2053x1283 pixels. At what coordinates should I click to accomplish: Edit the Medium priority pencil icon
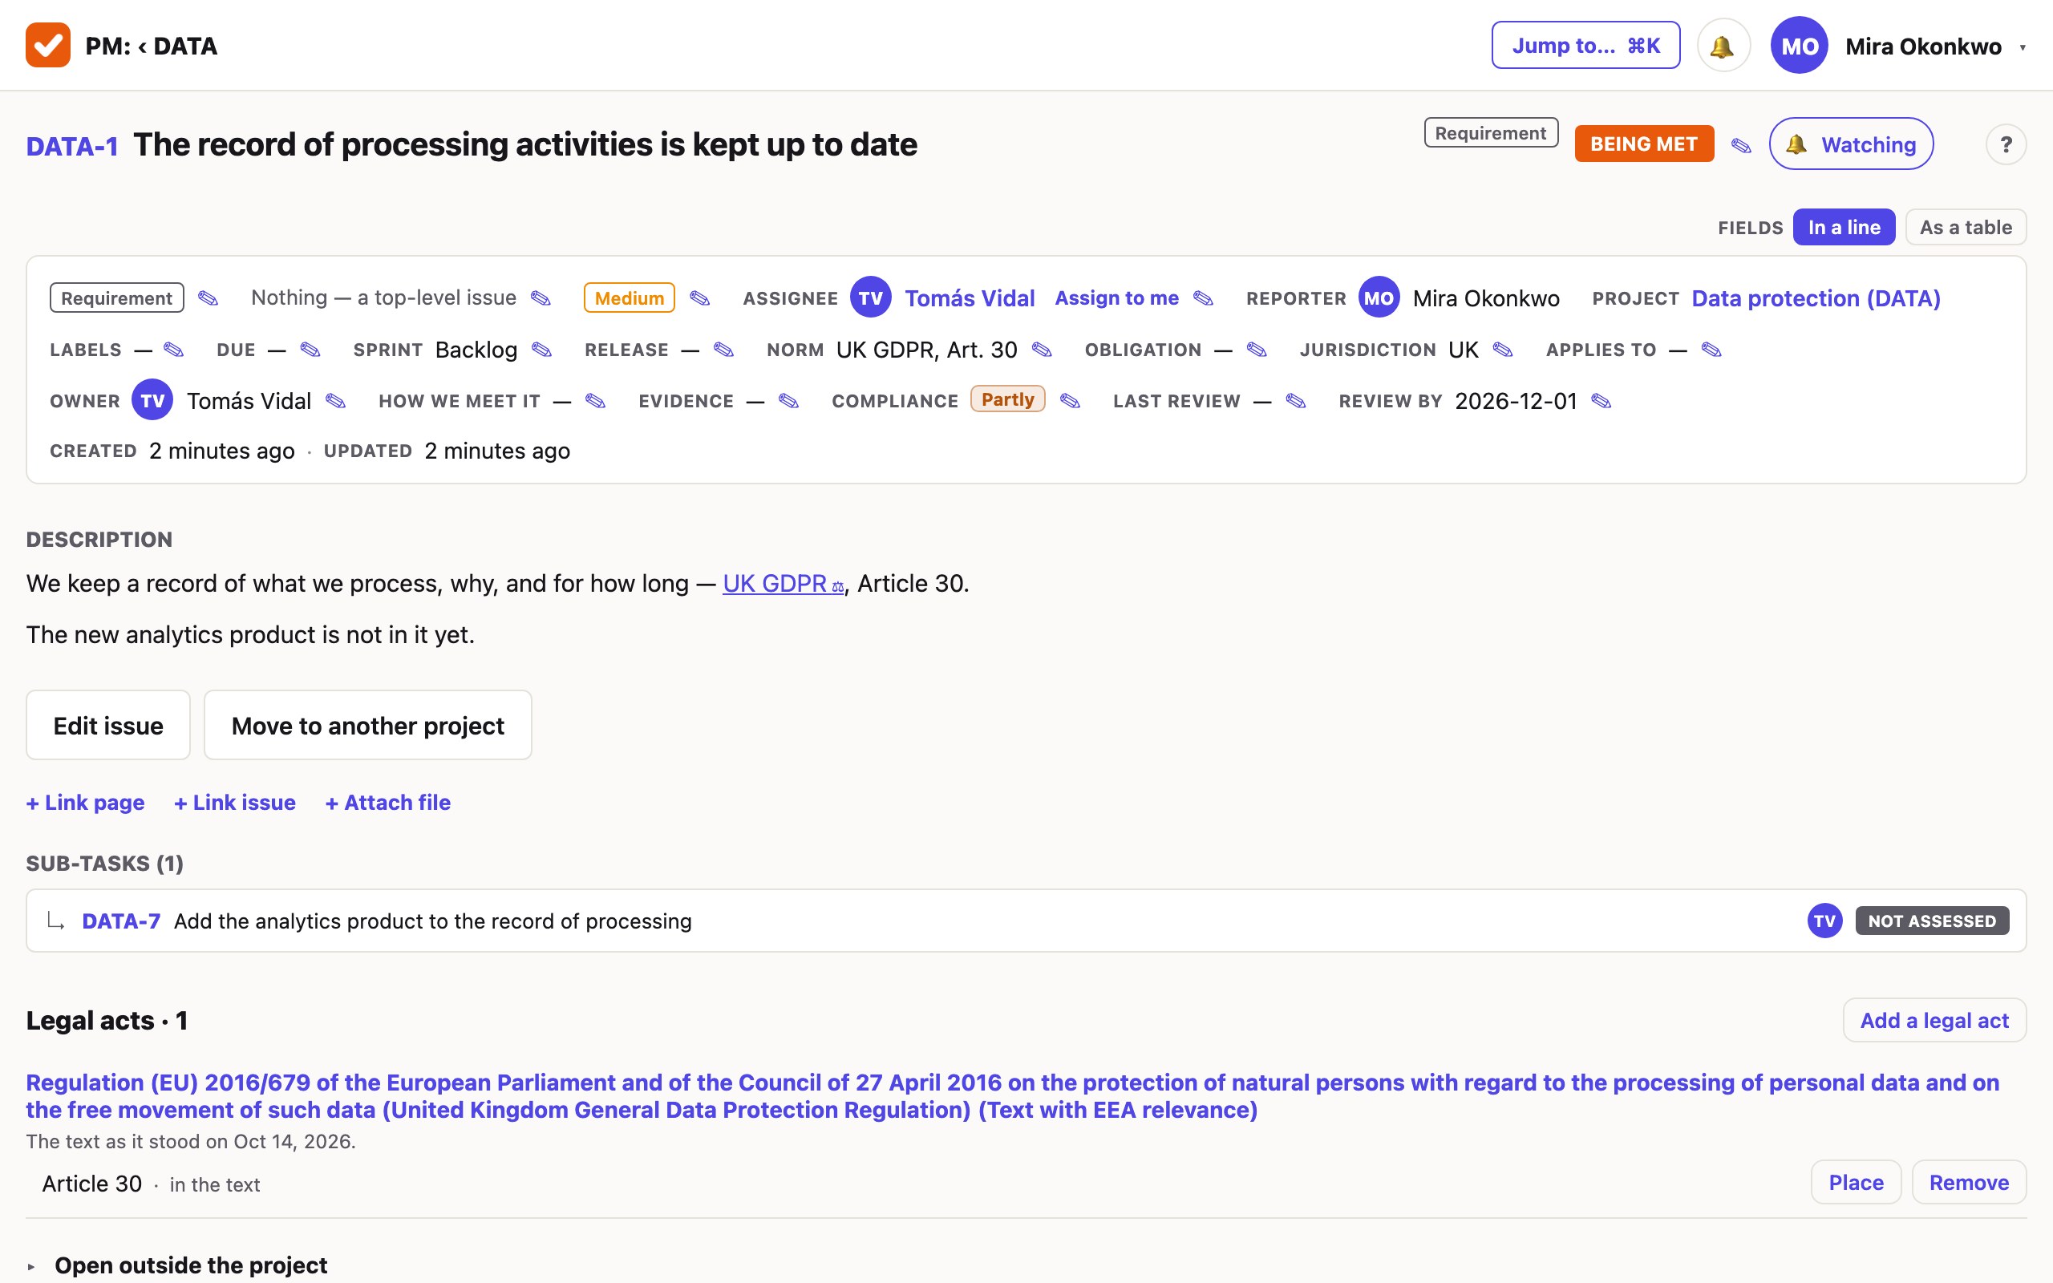[x=699, y=297]
